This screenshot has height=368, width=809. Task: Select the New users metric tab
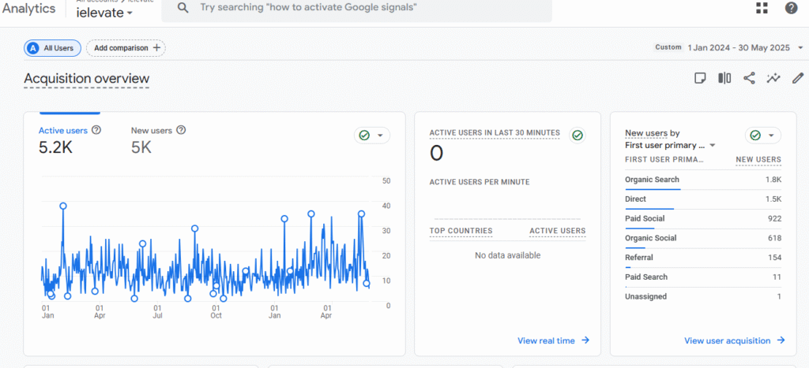click(x=152, y=130)
